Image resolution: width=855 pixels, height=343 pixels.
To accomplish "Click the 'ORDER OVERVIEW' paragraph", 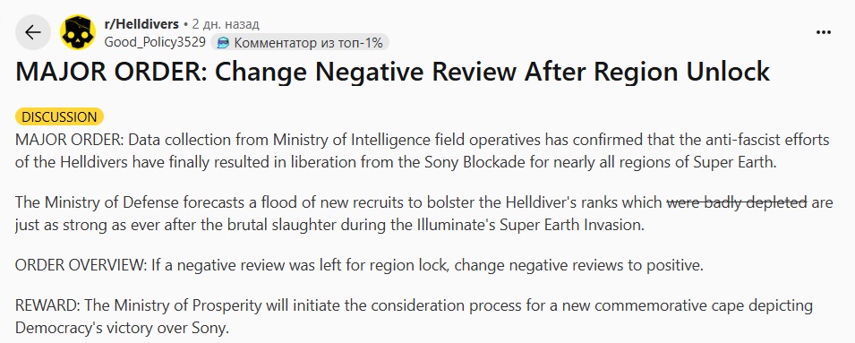I will [360, 266].
